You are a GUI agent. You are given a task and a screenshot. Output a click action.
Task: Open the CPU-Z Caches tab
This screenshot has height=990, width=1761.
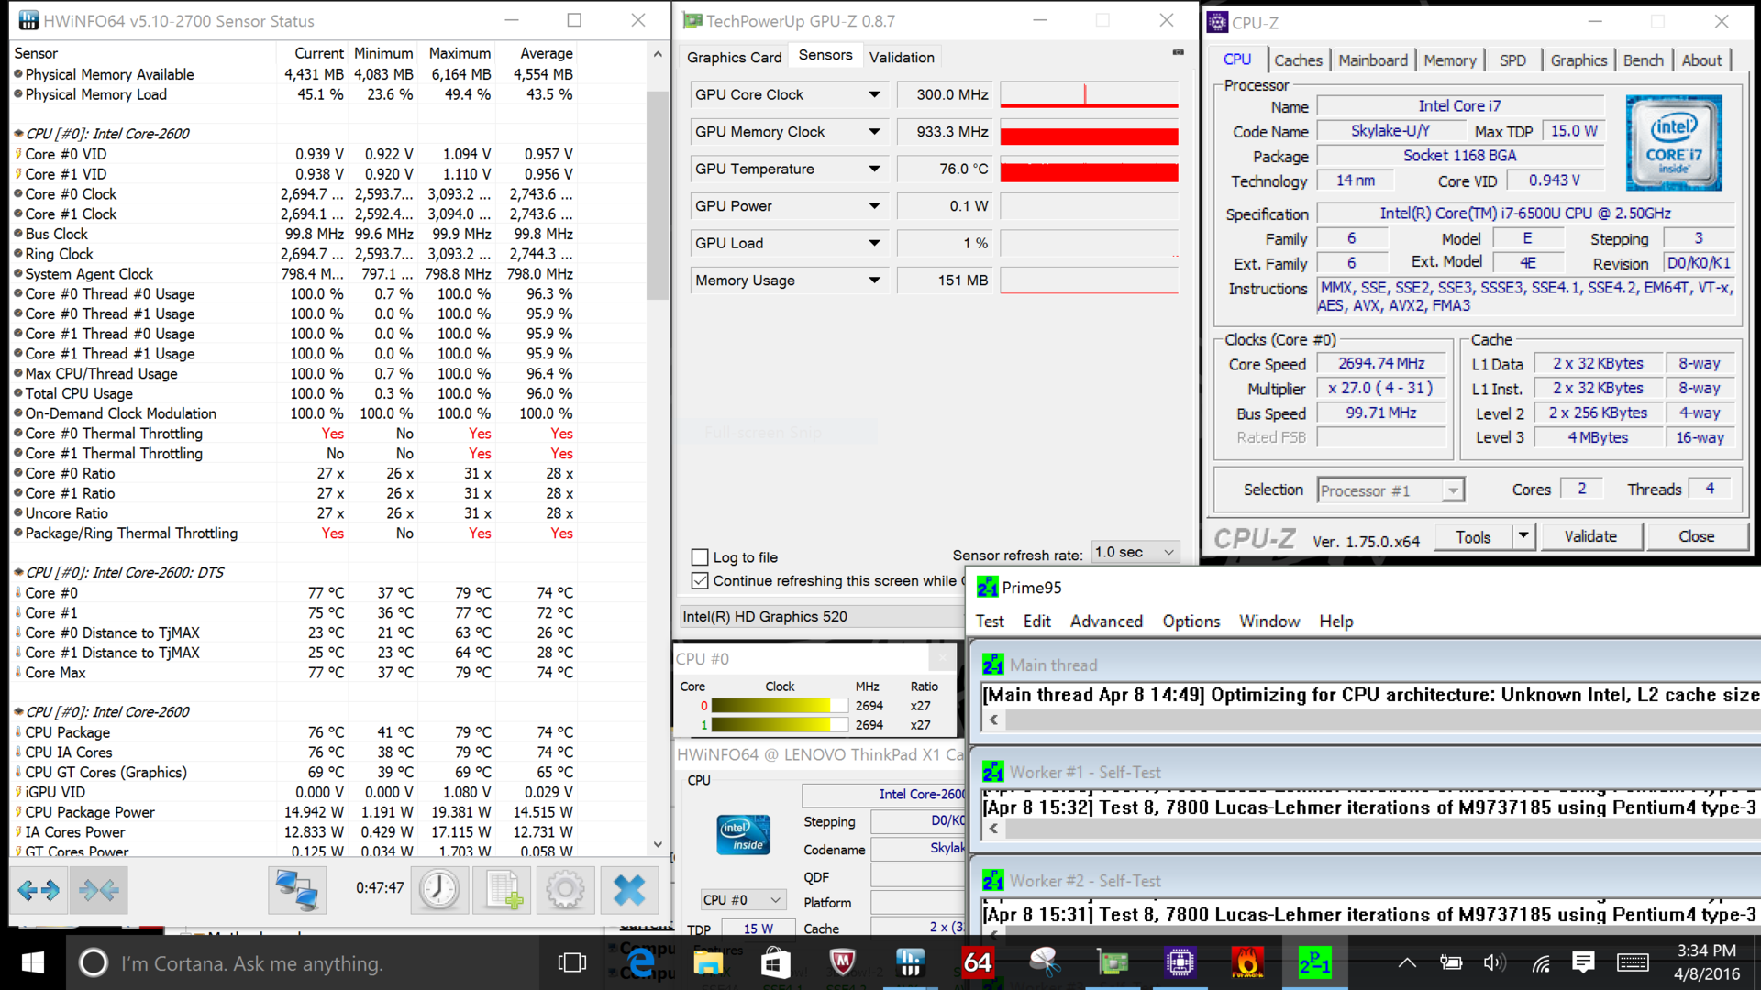1298,60
